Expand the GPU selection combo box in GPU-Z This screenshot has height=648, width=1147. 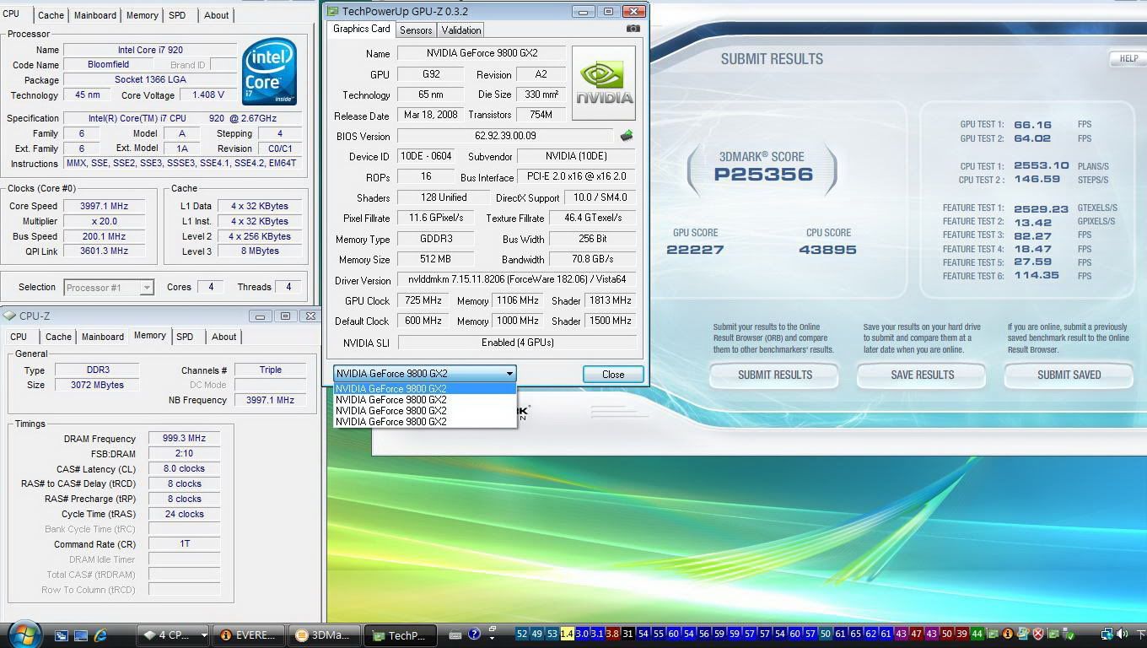click(509, 373)
